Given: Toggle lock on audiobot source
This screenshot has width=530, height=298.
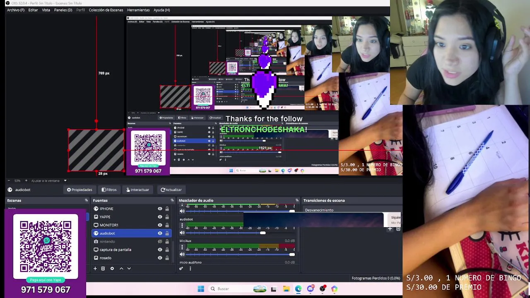Looking at the screenshot, I should (167, 233).
